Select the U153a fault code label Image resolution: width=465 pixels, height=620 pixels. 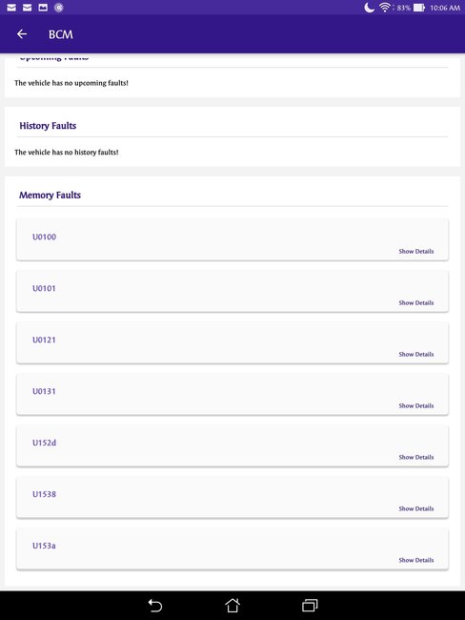point(44,546)
